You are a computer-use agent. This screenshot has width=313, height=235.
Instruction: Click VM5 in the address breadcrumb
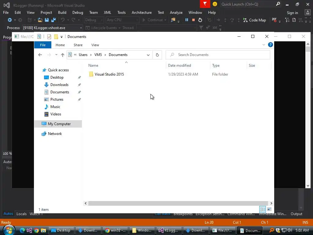98,55
